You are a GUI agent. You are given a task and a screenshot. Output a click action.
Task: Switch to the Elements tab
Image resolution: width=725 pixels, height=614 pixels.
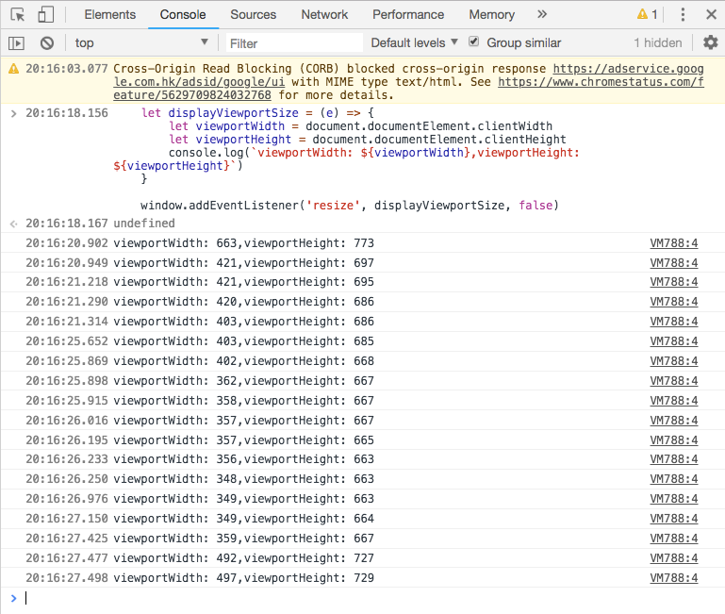coord(110,14)
